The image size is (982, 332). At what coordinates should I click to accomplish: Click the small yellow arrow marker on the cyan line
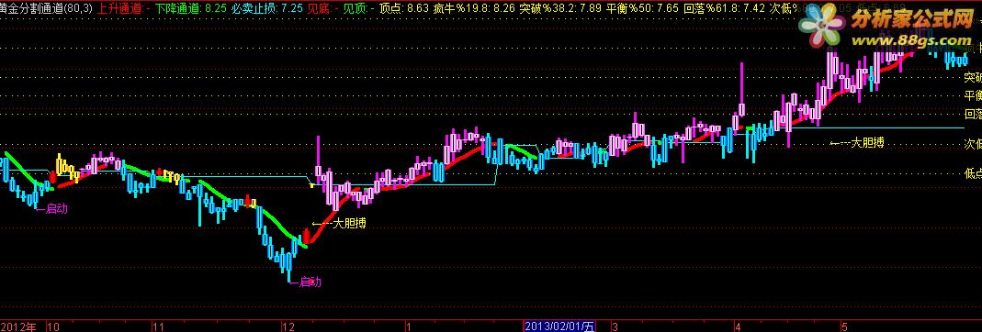(x=312, y=185)
